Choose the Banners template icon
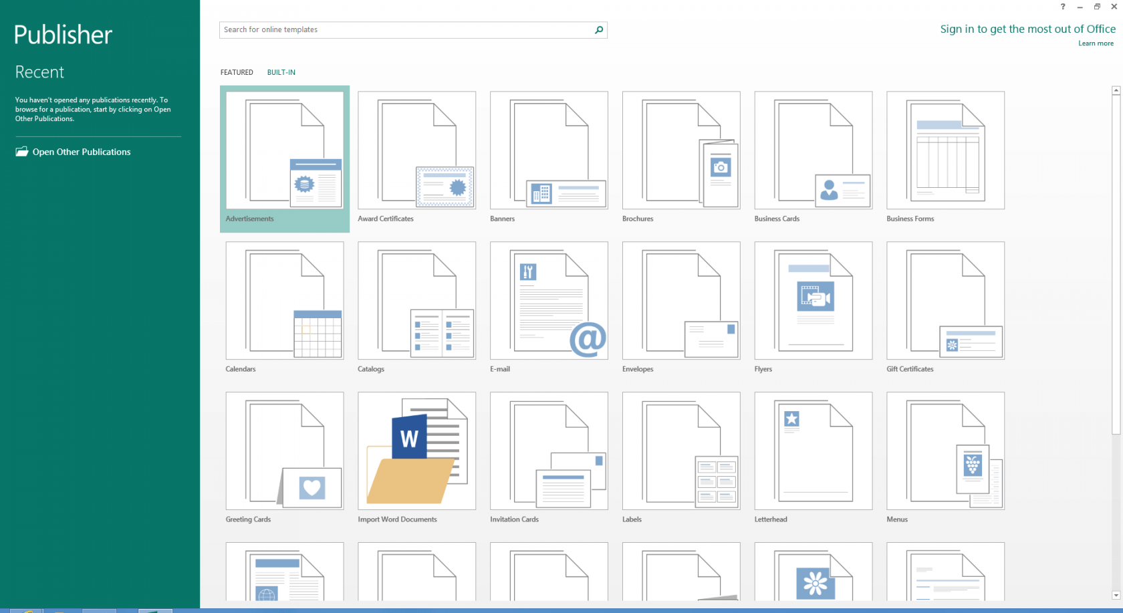The height and width of the screenshot is (613, 1123). [x=549, y=150]
